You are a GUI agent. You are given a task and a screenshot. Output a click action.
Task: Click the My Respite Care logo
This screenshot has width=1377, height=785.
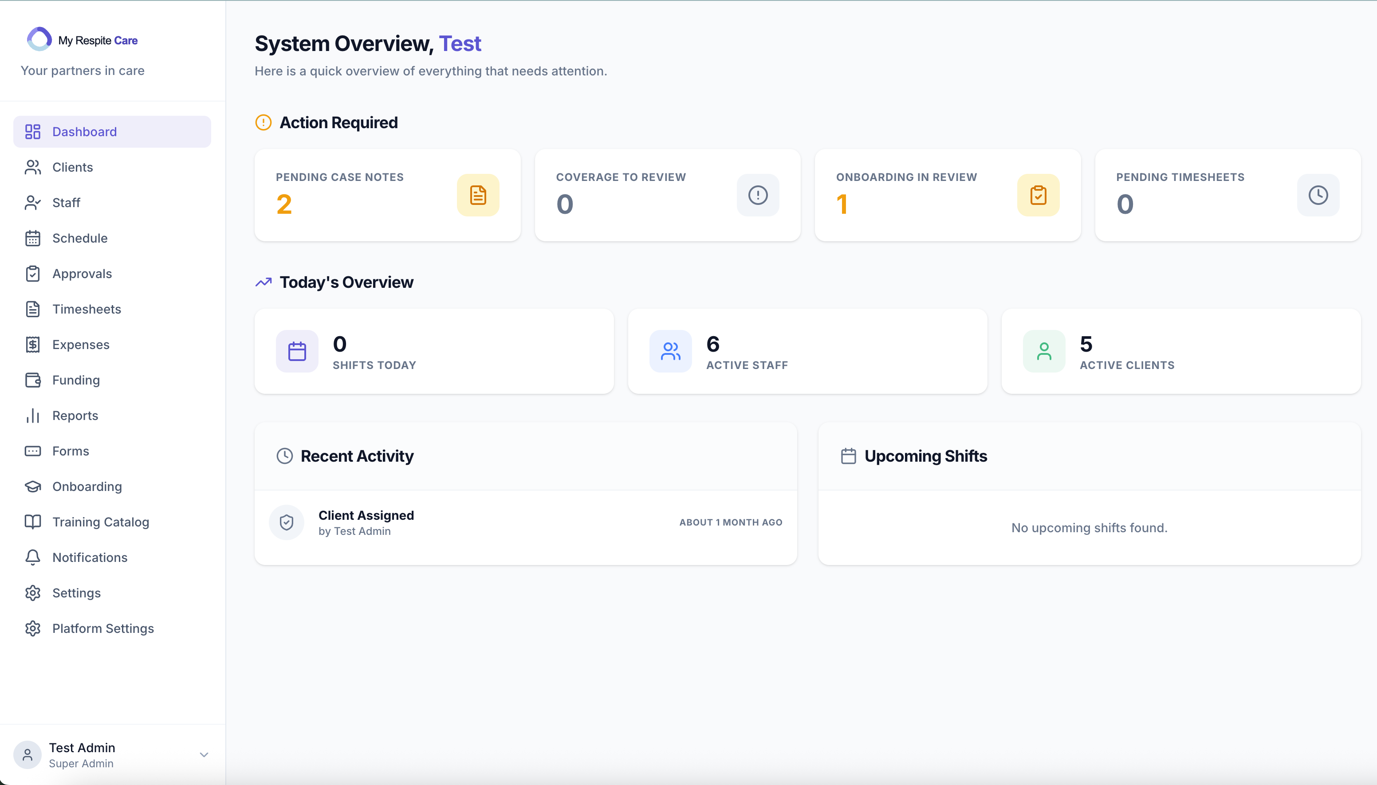click(x=82, y=39)
